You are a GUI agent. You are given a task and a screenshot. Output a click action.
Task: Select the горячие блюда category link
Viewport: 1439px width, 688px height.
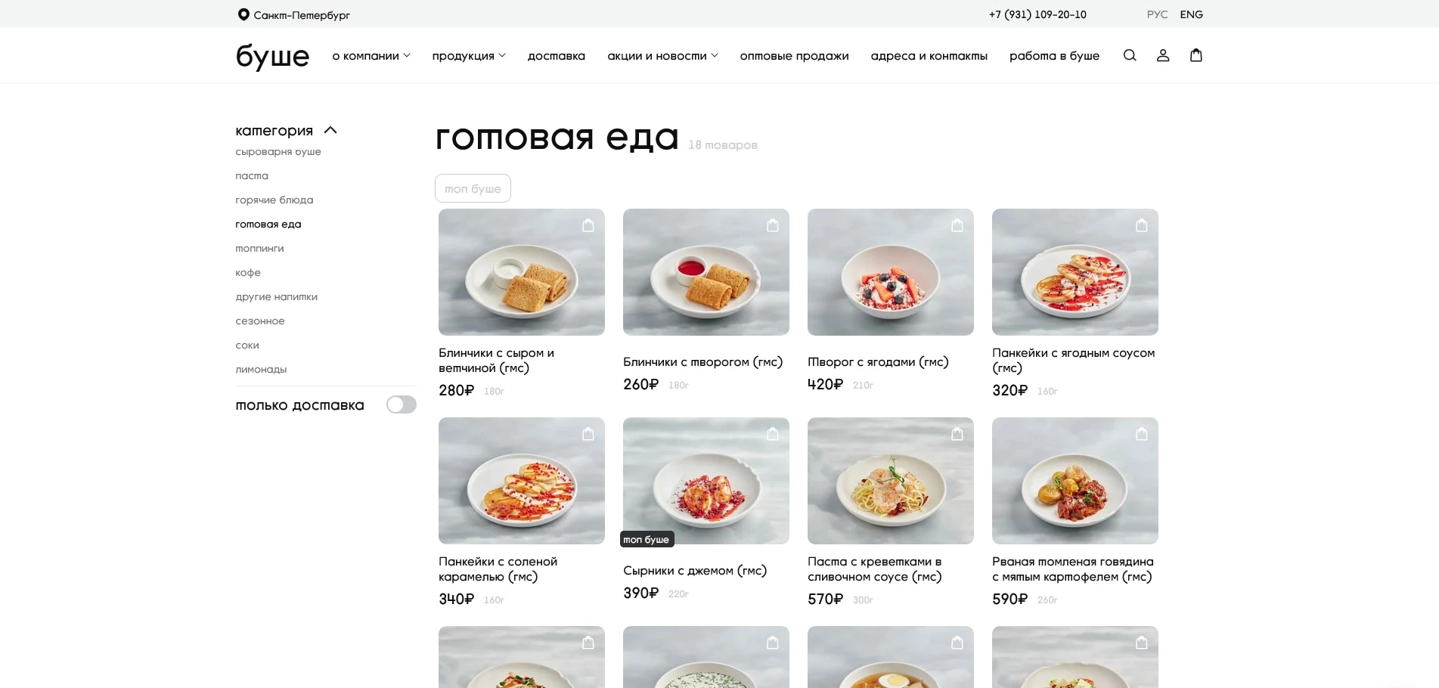274,200
